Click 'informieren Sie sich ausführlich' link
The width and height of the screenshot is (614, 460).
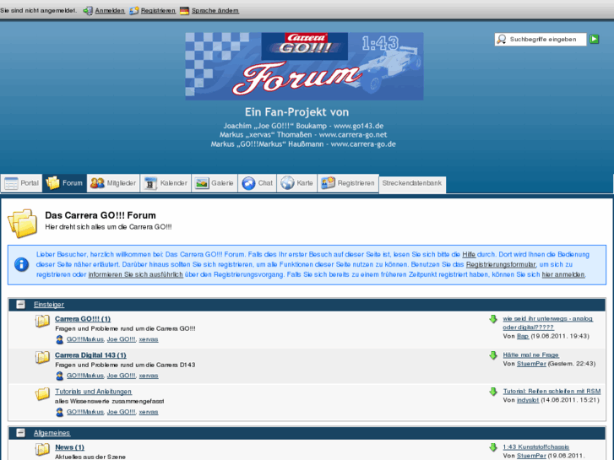point(135,275)
